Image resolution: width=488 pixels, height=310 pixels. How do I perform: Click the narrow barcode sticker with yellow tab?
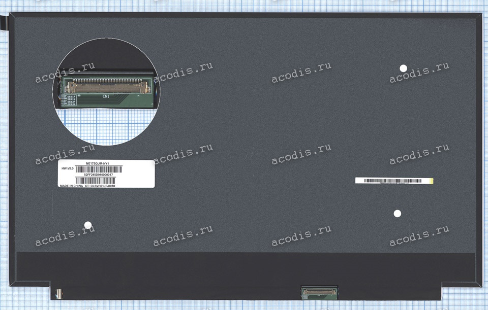coord(394,181)
